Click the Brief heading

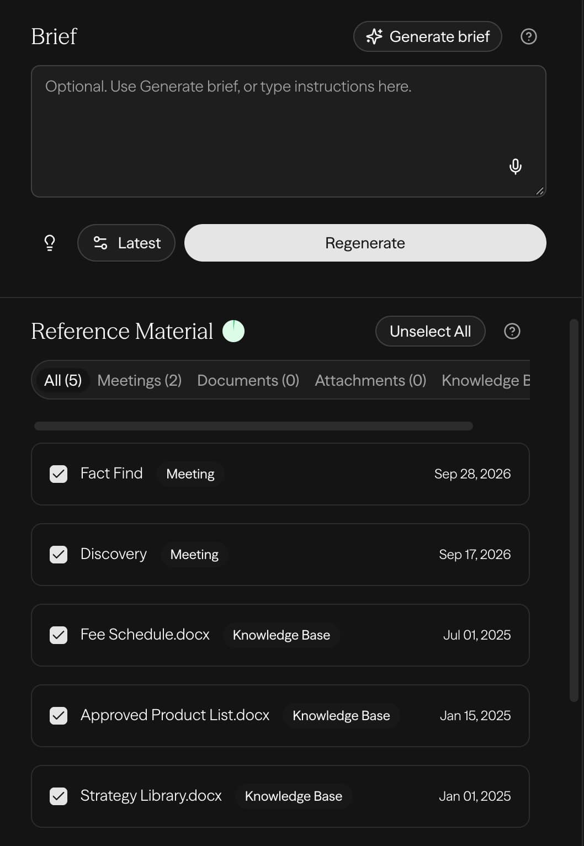pos(54,36)
